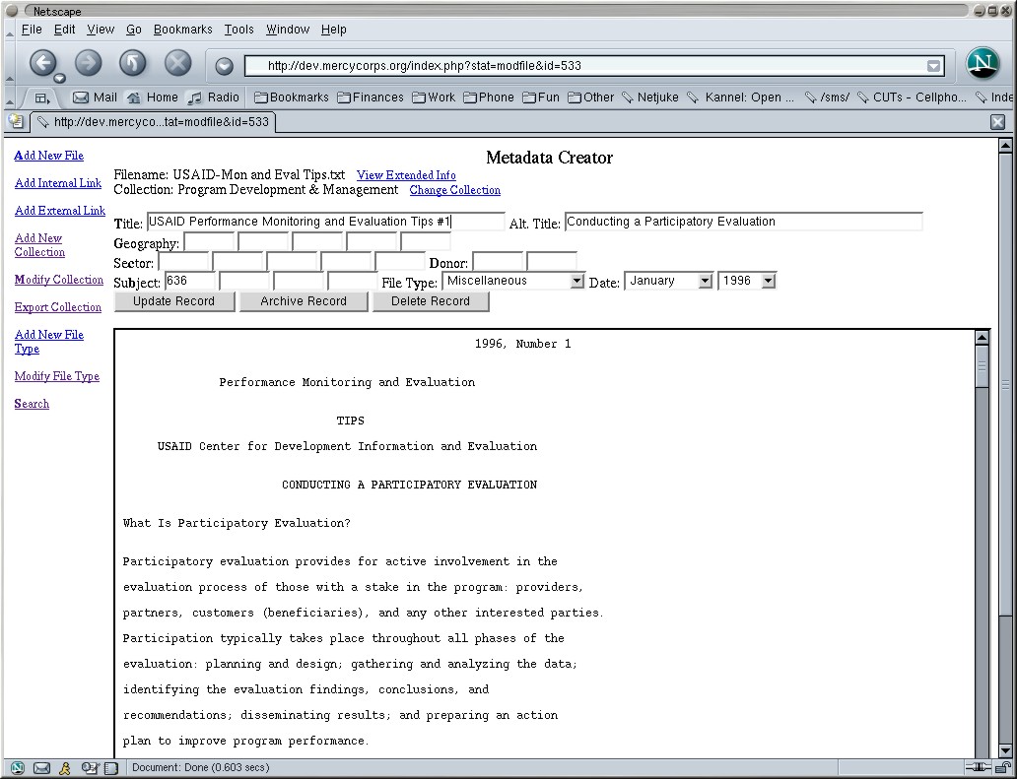The height and width of the screenshot is (779, 1017).
Task: Open the File Type Miscellaneous dropdown
Action: coord(513,281)
